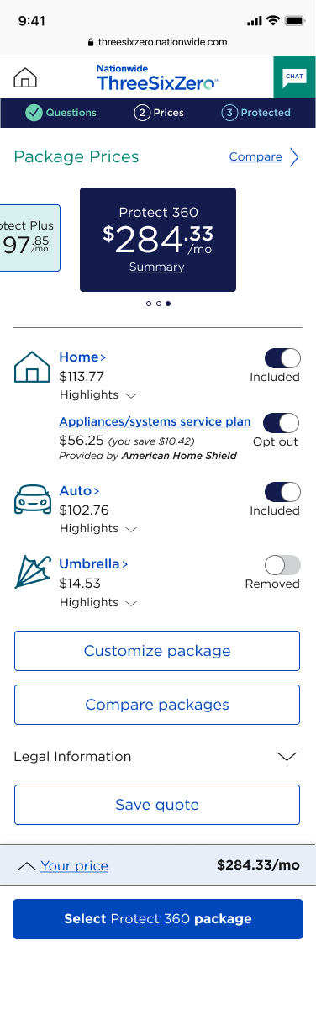Viewport: 316px width, 1036px height.
Task: Select the first carousel pagination dot
Action: [148, 304]
